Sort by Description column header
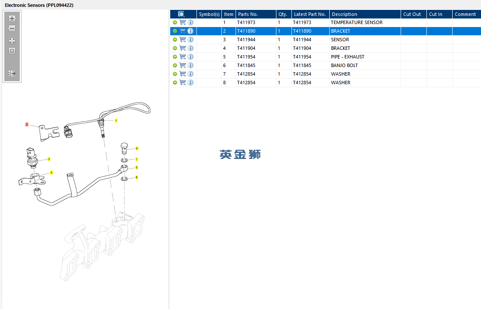This screenshot has width=481, height=309. pos(365,14)
